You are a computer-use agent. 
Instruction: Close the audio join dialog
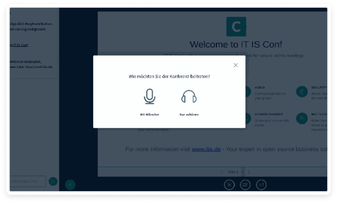235,65
